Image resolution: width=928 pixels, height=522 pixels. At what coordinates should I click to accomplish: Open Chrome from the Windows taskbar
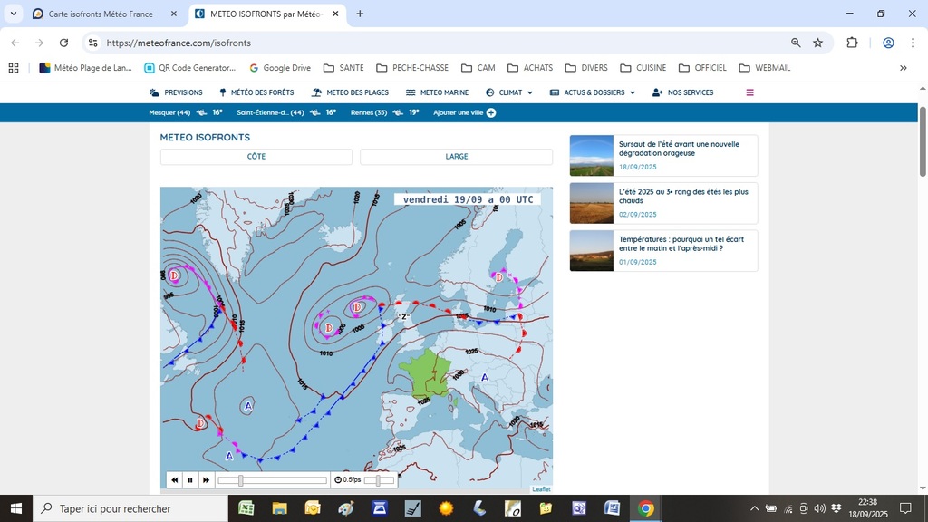pyautogui.click(x=645, y=508)
